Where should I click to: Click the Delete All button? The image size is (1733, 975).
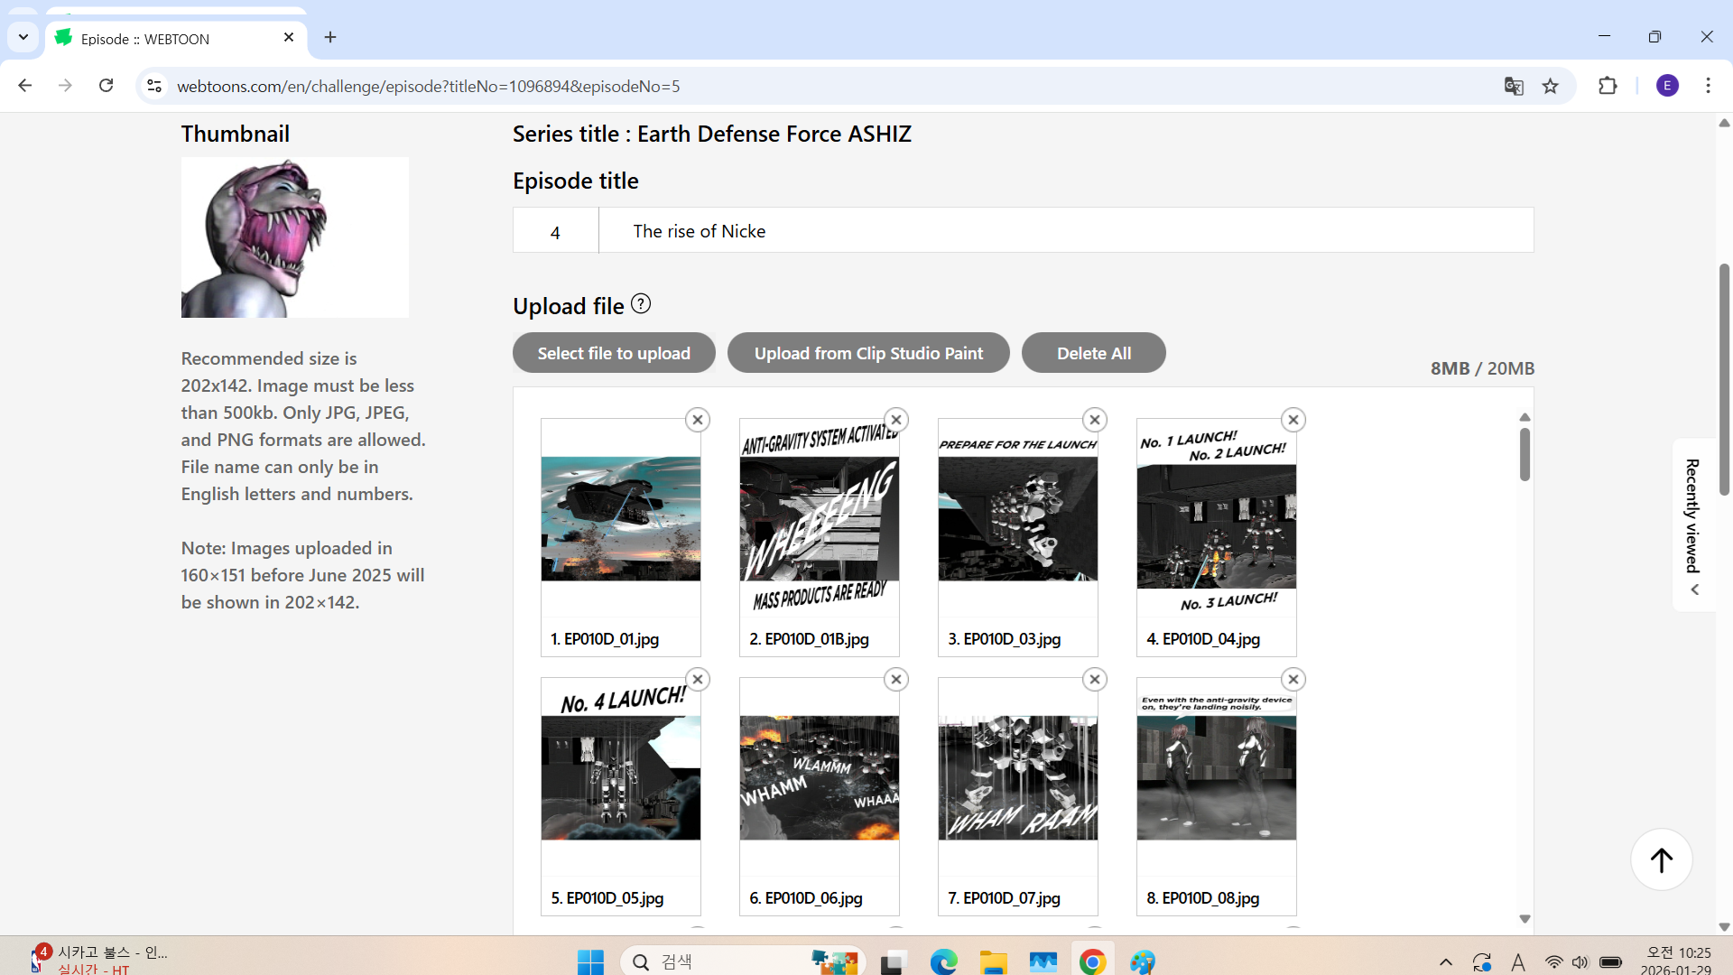[x=1093, y=353]
